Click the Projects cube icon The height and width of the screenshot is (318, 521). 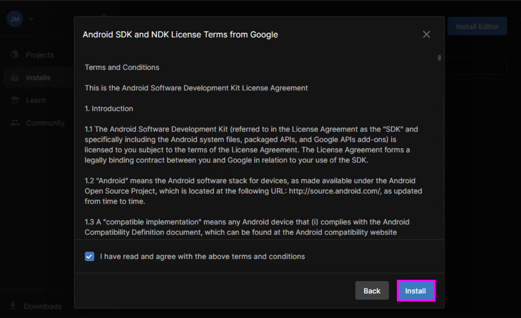click(x=15, y=55)
